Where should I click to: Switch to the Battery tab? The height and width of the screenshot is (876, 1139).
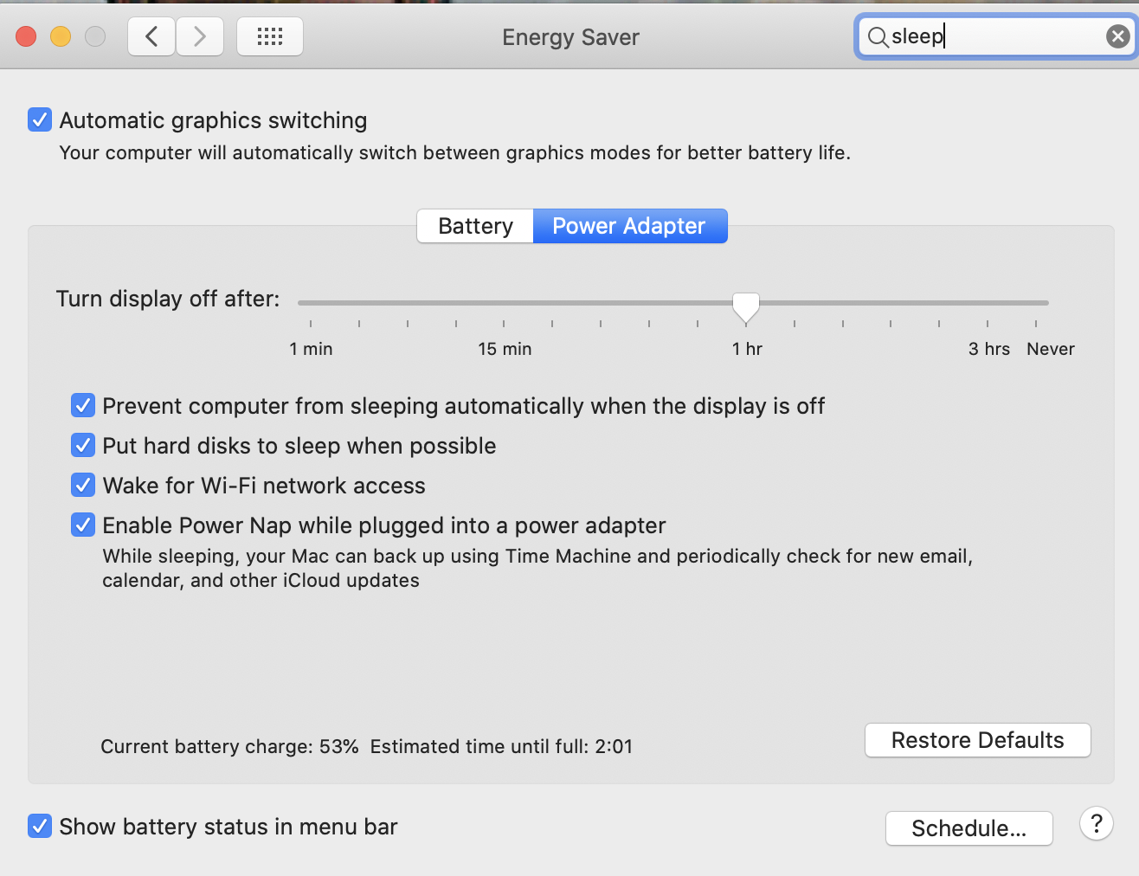point(474,225)
